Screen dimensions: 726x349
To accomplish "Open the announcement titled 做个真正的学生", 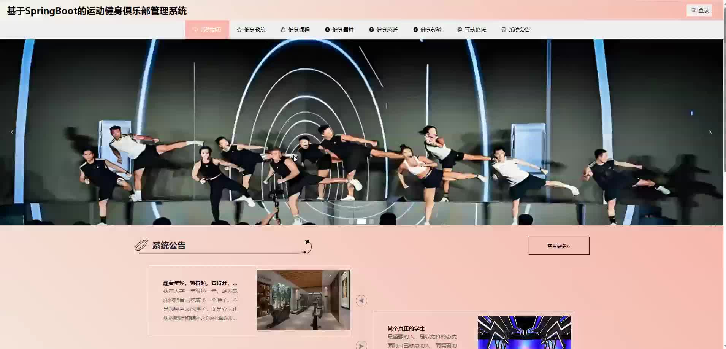I will (406, 328).
